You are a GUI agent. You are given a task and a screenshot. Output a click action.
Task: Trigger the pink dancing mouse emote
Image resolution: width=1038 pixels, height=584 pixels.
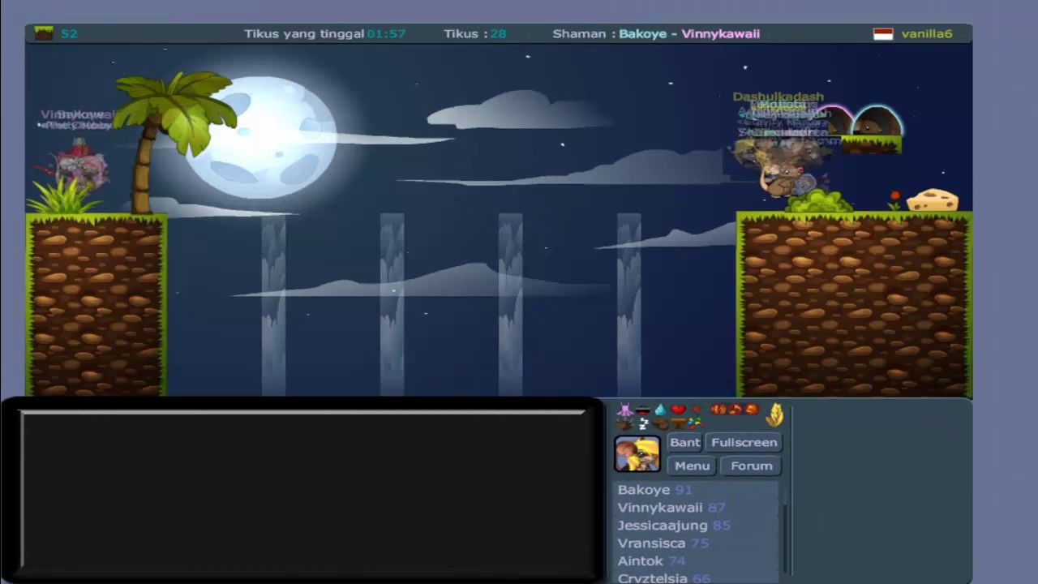click(x=624, y=410)
